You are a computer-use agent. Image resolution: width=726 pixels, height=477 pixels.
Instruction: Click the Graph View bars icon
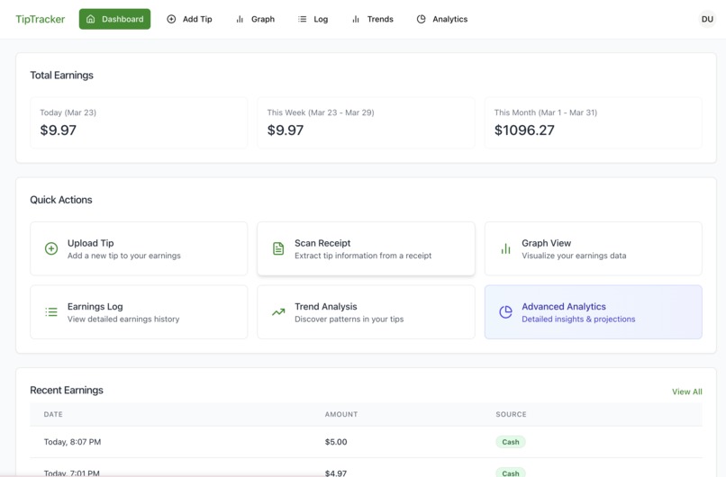point(505,248)
